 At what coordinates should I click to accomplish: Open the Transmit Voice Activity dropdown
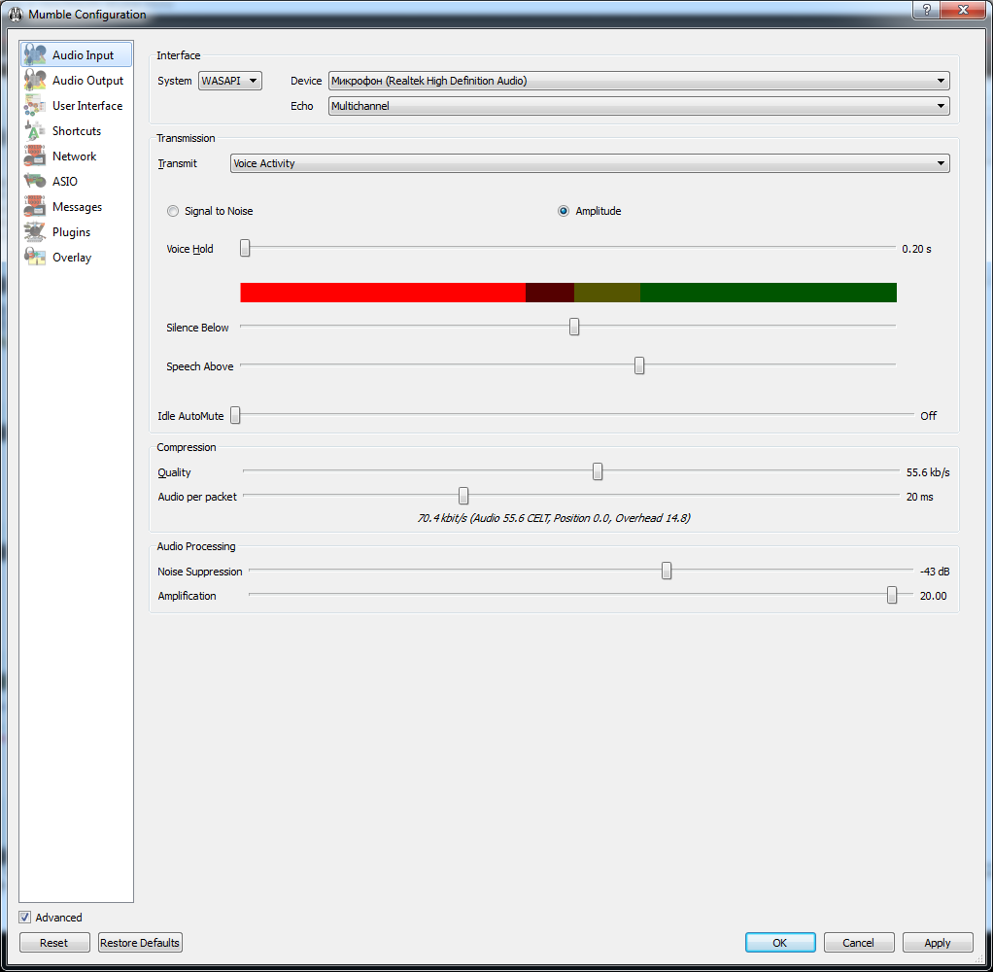[590, 163]
